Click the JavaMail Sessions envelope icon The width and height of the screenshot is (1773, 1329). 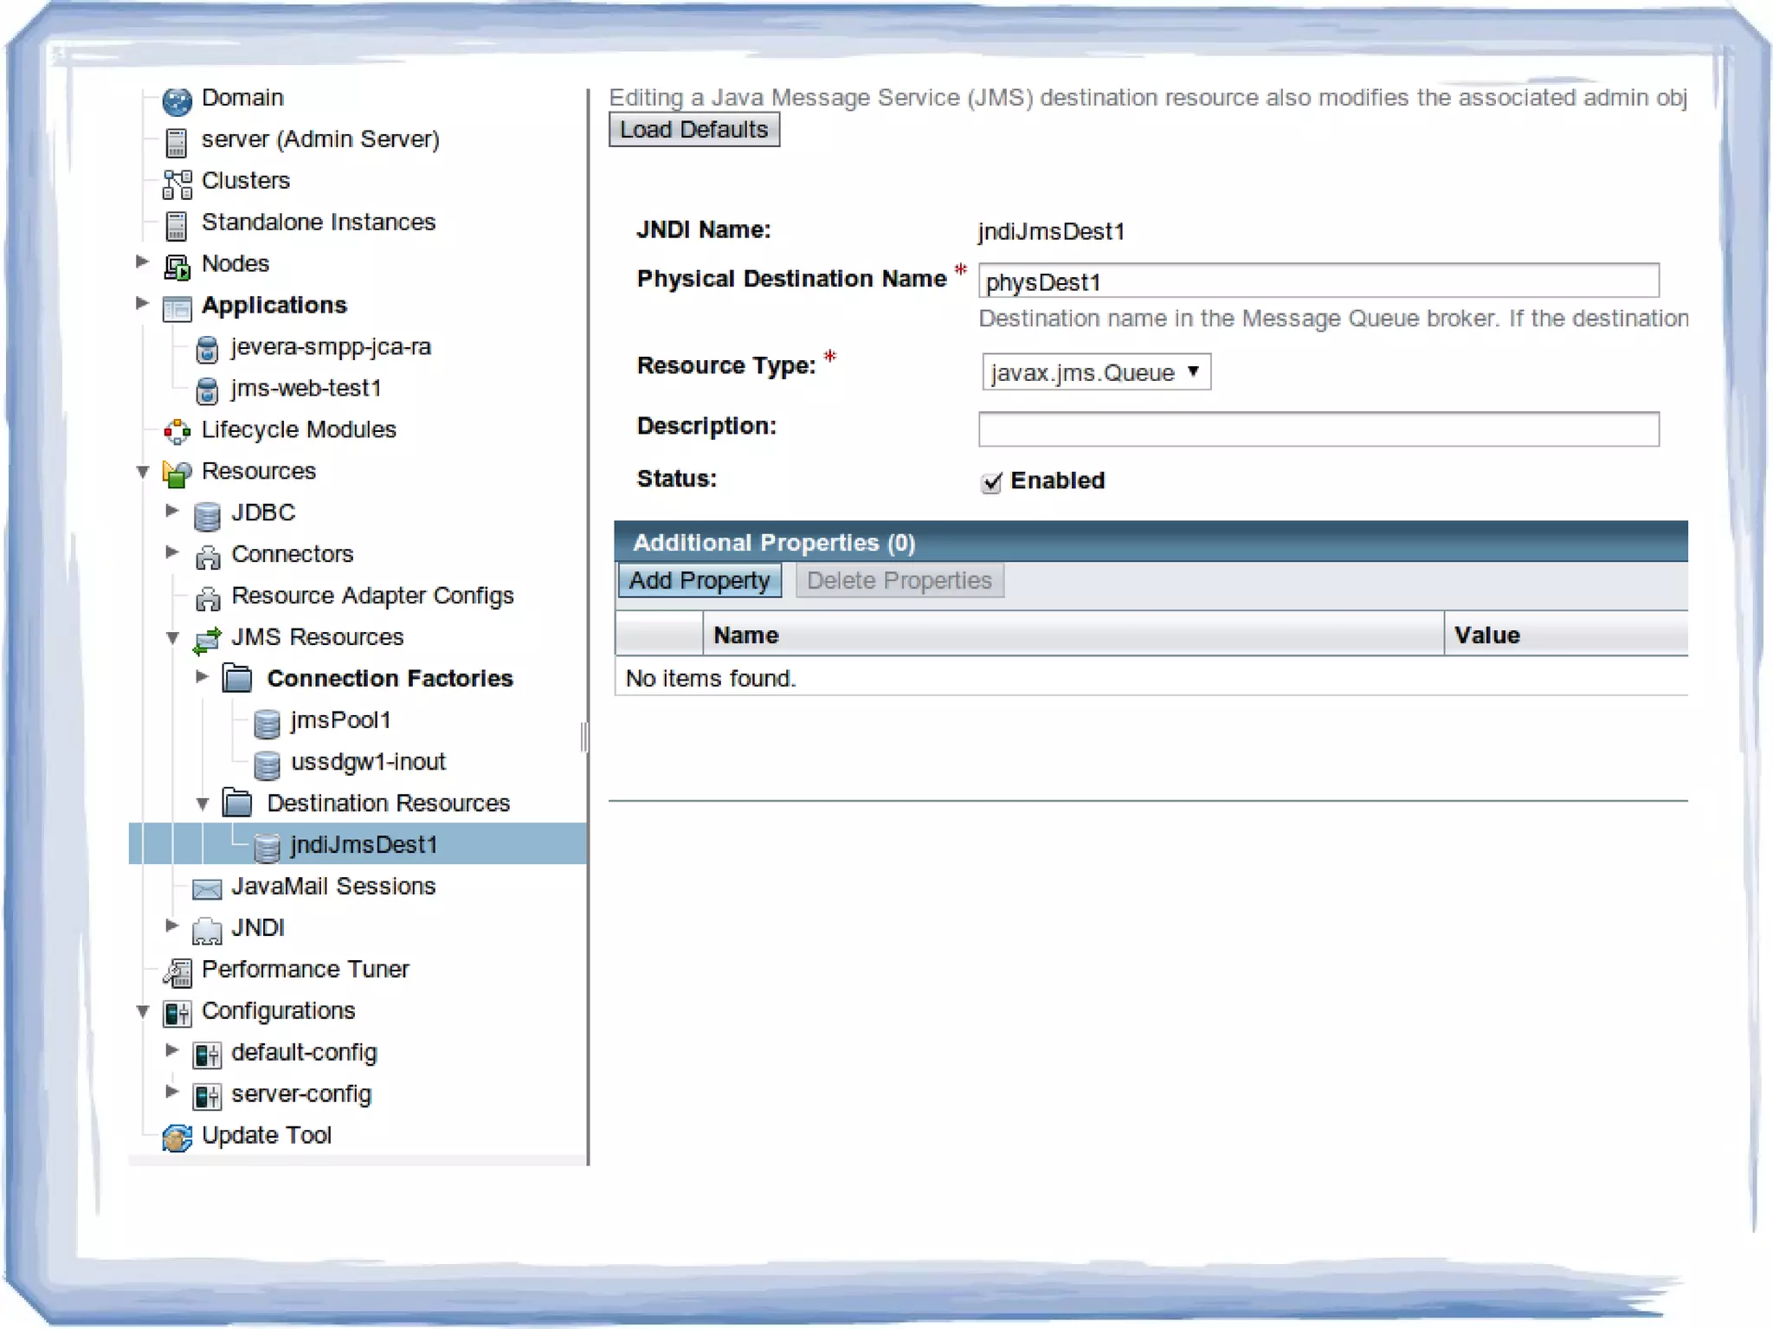207,888
